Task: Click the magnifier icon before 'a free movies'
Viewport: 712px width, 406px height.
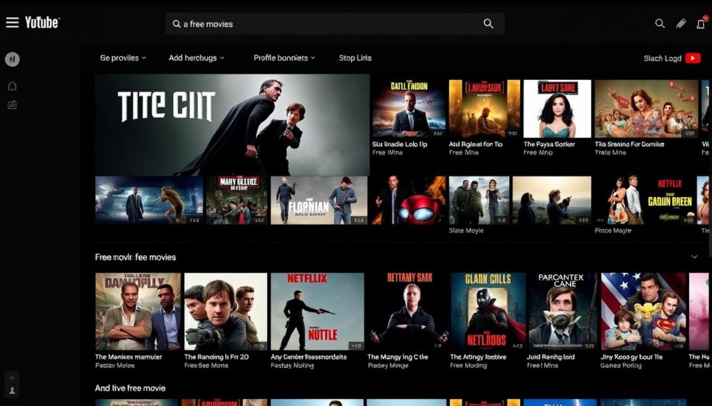Action: [x=177, y=24]
